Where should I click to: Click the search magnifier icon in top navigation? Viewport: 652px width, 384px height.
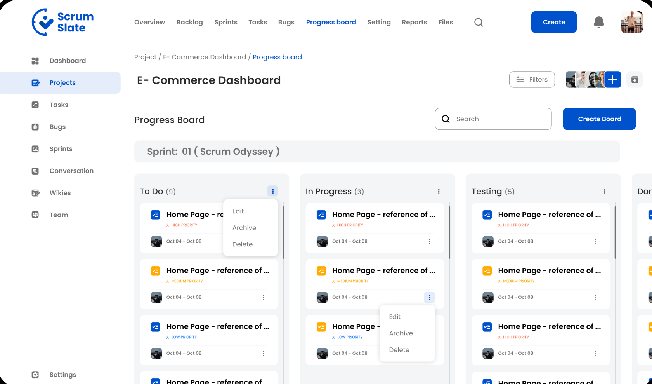coord(479,23)
